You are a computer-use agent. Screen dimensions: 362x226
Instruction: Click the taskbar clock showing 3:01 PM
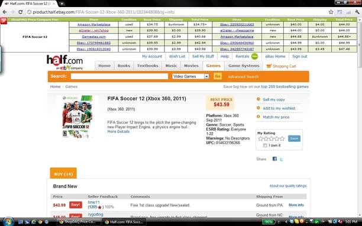pos(351,222)
